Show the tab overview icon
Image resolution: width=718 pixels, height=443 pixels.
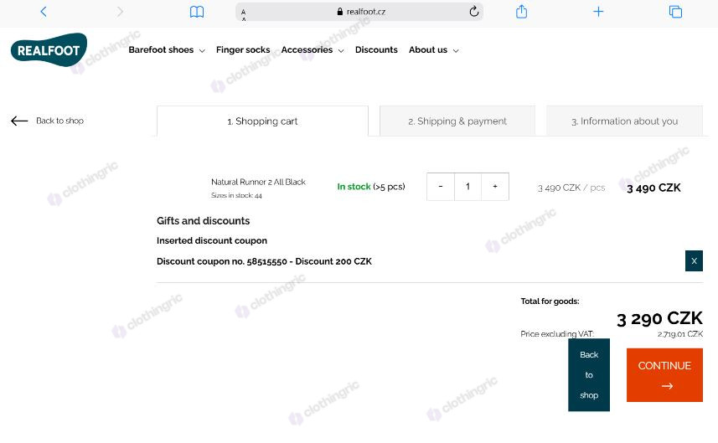coord(675,12)
